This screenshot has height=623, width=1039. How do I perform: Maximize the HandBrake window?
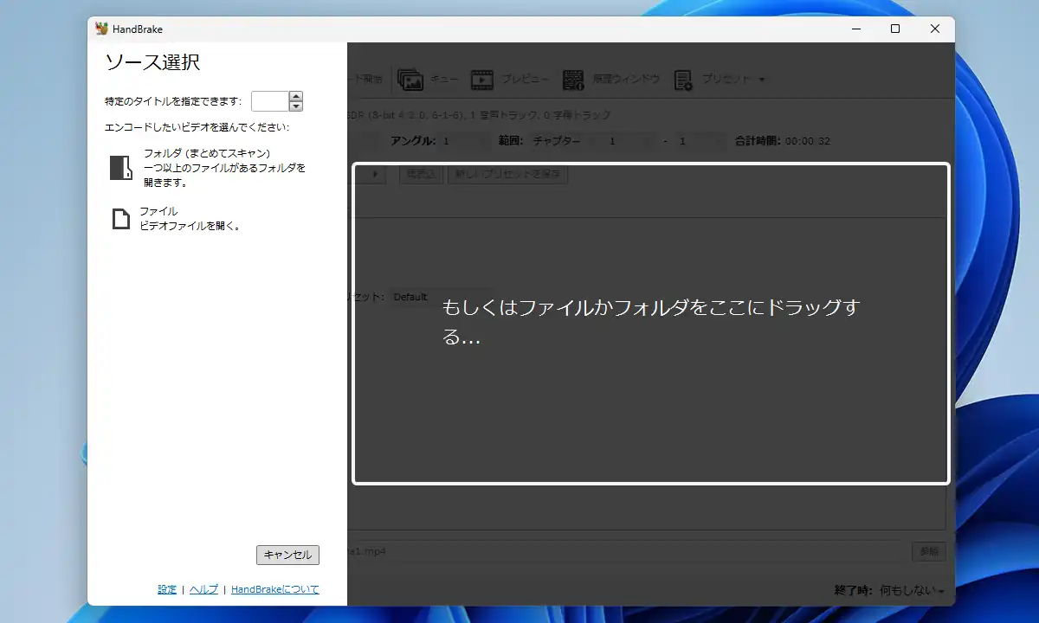pos(895,29)
